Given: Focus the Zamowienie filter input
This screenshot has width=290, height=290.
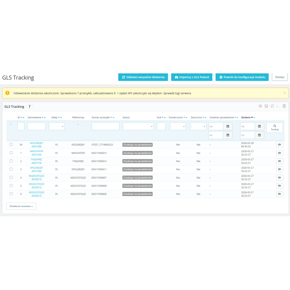Looking at the screenshot, I should pyautogui.click(x=37, y=126).
